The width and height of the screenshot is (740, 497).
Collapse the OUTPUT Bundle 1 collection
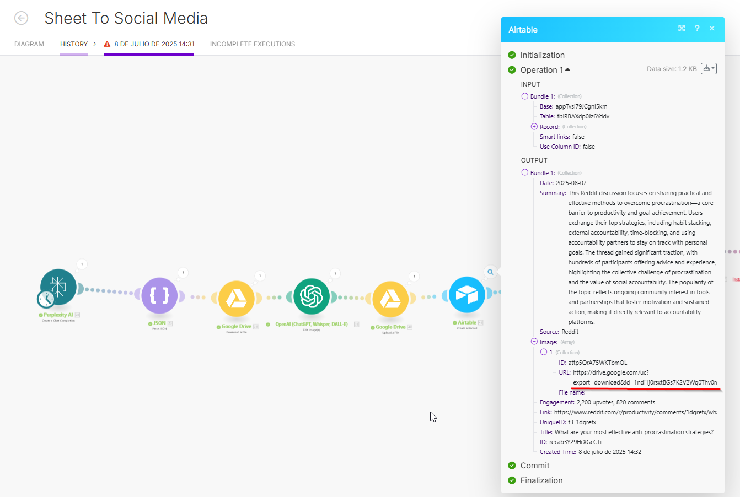525,173
